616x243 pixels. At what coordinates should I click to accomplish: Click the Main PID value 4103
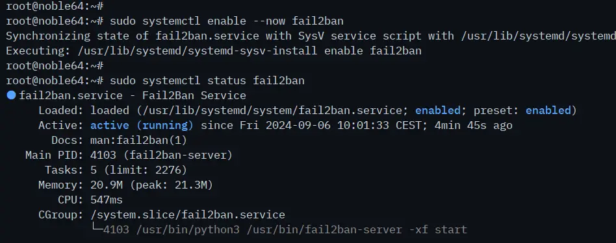pyautogui.click(x=103, y=156)
